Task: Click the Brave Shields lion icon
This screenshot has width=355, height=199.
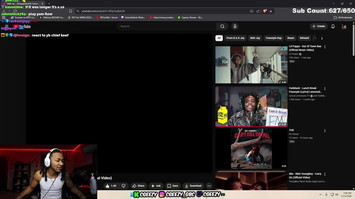Action: pos(265,11)
